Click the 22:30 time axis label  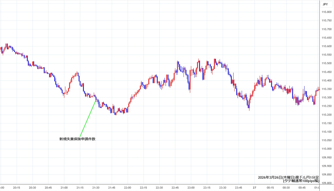[x=159, y=188]
